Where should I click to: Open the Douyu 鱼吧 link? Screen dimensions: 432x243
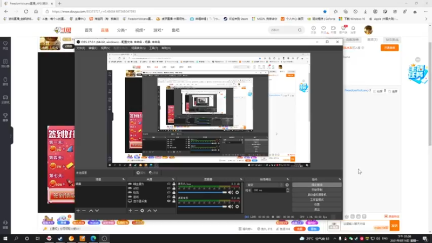pyautogui.click(x=175, y=30)
